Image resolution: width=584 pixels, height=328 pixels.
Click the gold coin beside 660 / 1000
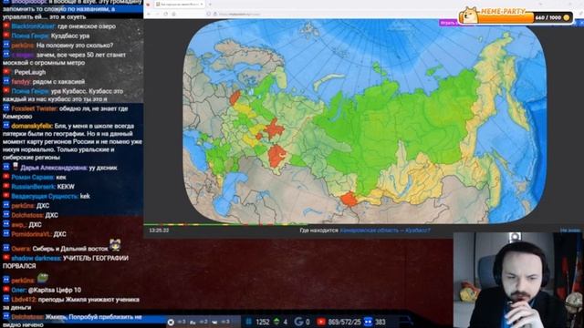point(567,17)
